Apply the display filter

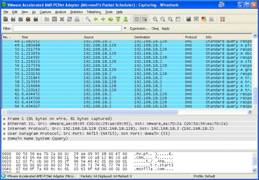coord(166,28)
